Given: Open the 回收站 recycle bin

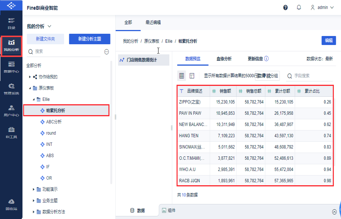Looking at the screenshot, I should point(11,205).
